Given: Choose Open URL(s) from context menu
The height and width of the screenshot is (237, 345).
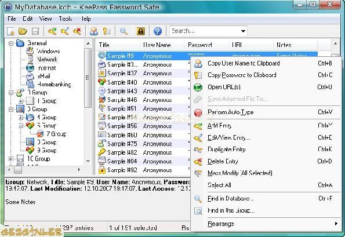Looking at the screenshot, I should tap(266, 87).
